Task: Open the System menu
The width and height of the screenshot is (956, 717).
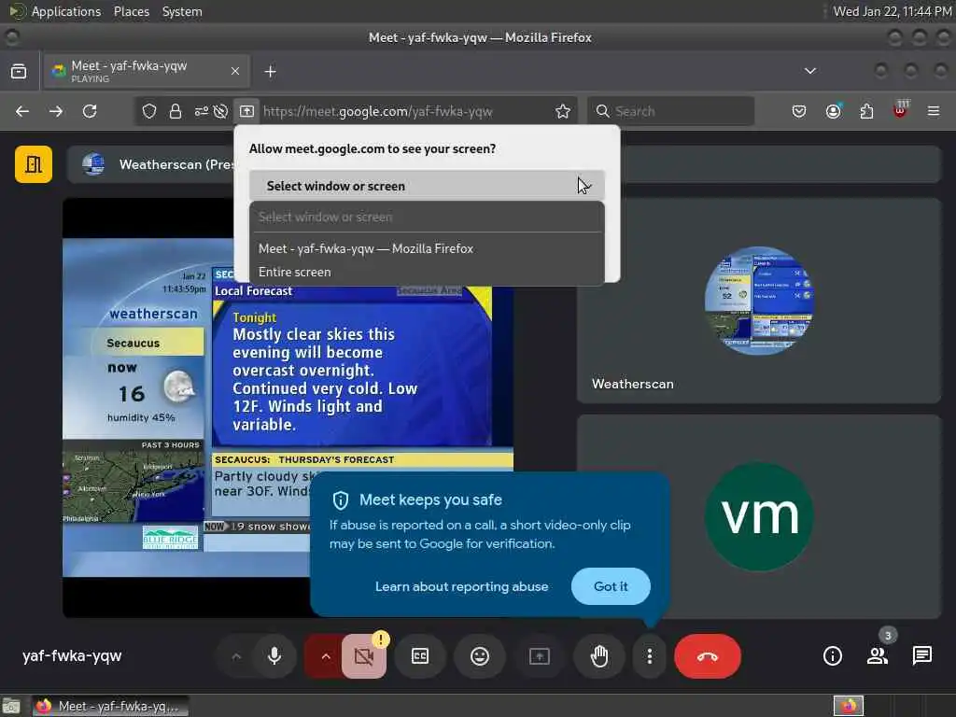Action: 182,11
